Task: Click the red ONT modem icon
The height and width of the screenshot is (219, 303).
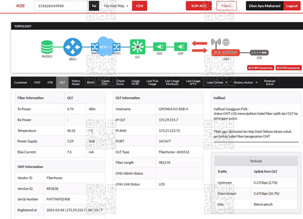Action: click(x=225, y=53)
